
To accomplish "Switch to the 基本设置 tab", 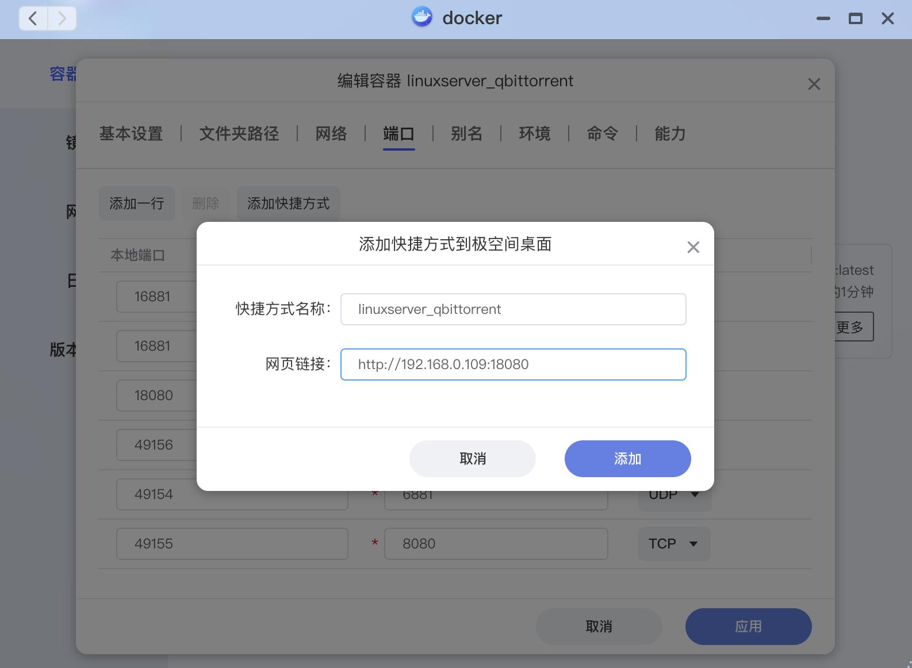I will (x=131, y=134).
